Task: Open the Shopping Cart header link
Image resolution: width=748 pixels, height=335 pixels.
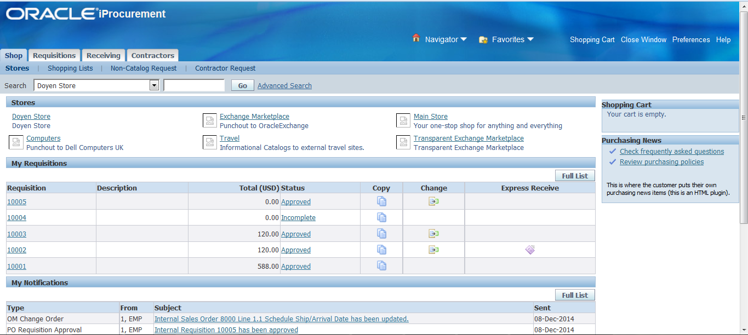Action: (592, 39)
